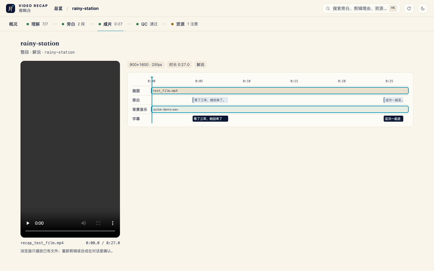The height and width of the screenshot is (271, 434).
Task: Toggle dark mode with the moon icon
Action: tap(423, 8)
